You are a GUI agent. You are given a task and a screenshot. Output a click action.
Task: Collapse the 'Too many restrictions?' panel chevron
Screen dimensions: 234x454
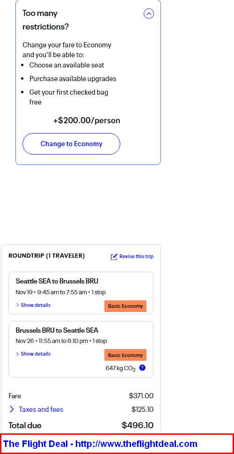[x=149, y=14]
